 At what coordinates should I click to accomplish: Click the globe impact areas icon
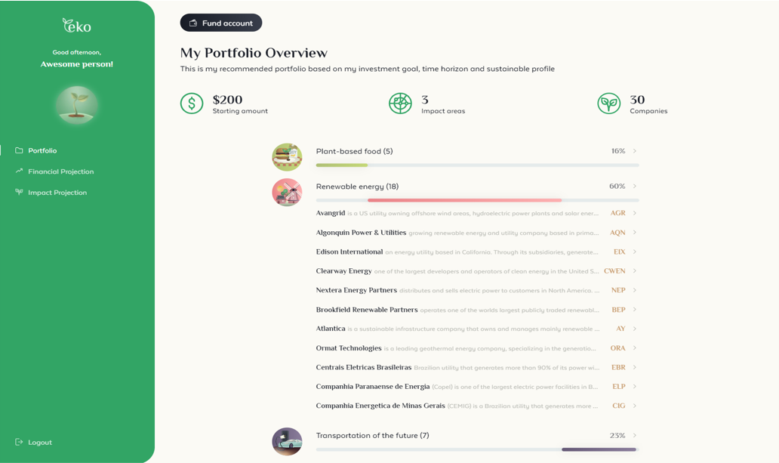point(400,103)
